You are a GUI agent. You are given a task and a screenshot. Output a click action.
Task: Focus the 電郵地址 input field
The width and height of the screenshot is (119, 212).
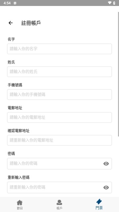click(x=59, y=117)
